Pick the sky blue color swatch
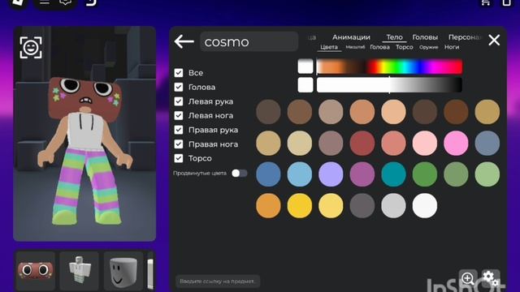The height and width of the screenshot is (292, 520). pos(300,174)
